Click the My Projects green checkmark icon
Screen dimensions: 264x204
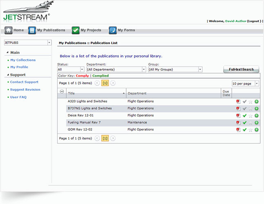[76, 30]
